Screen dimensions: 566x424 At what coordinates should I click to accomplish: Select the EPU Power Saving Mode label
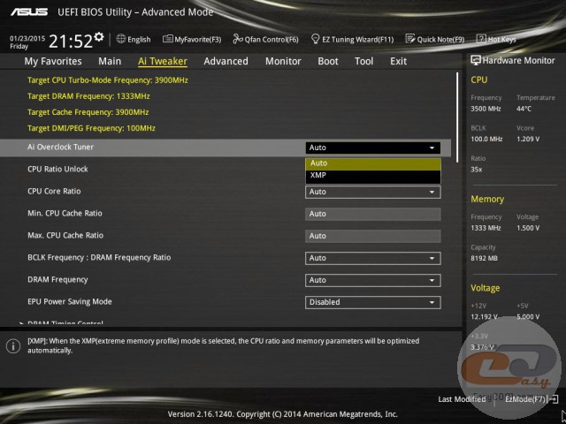(x=70, y=302)
